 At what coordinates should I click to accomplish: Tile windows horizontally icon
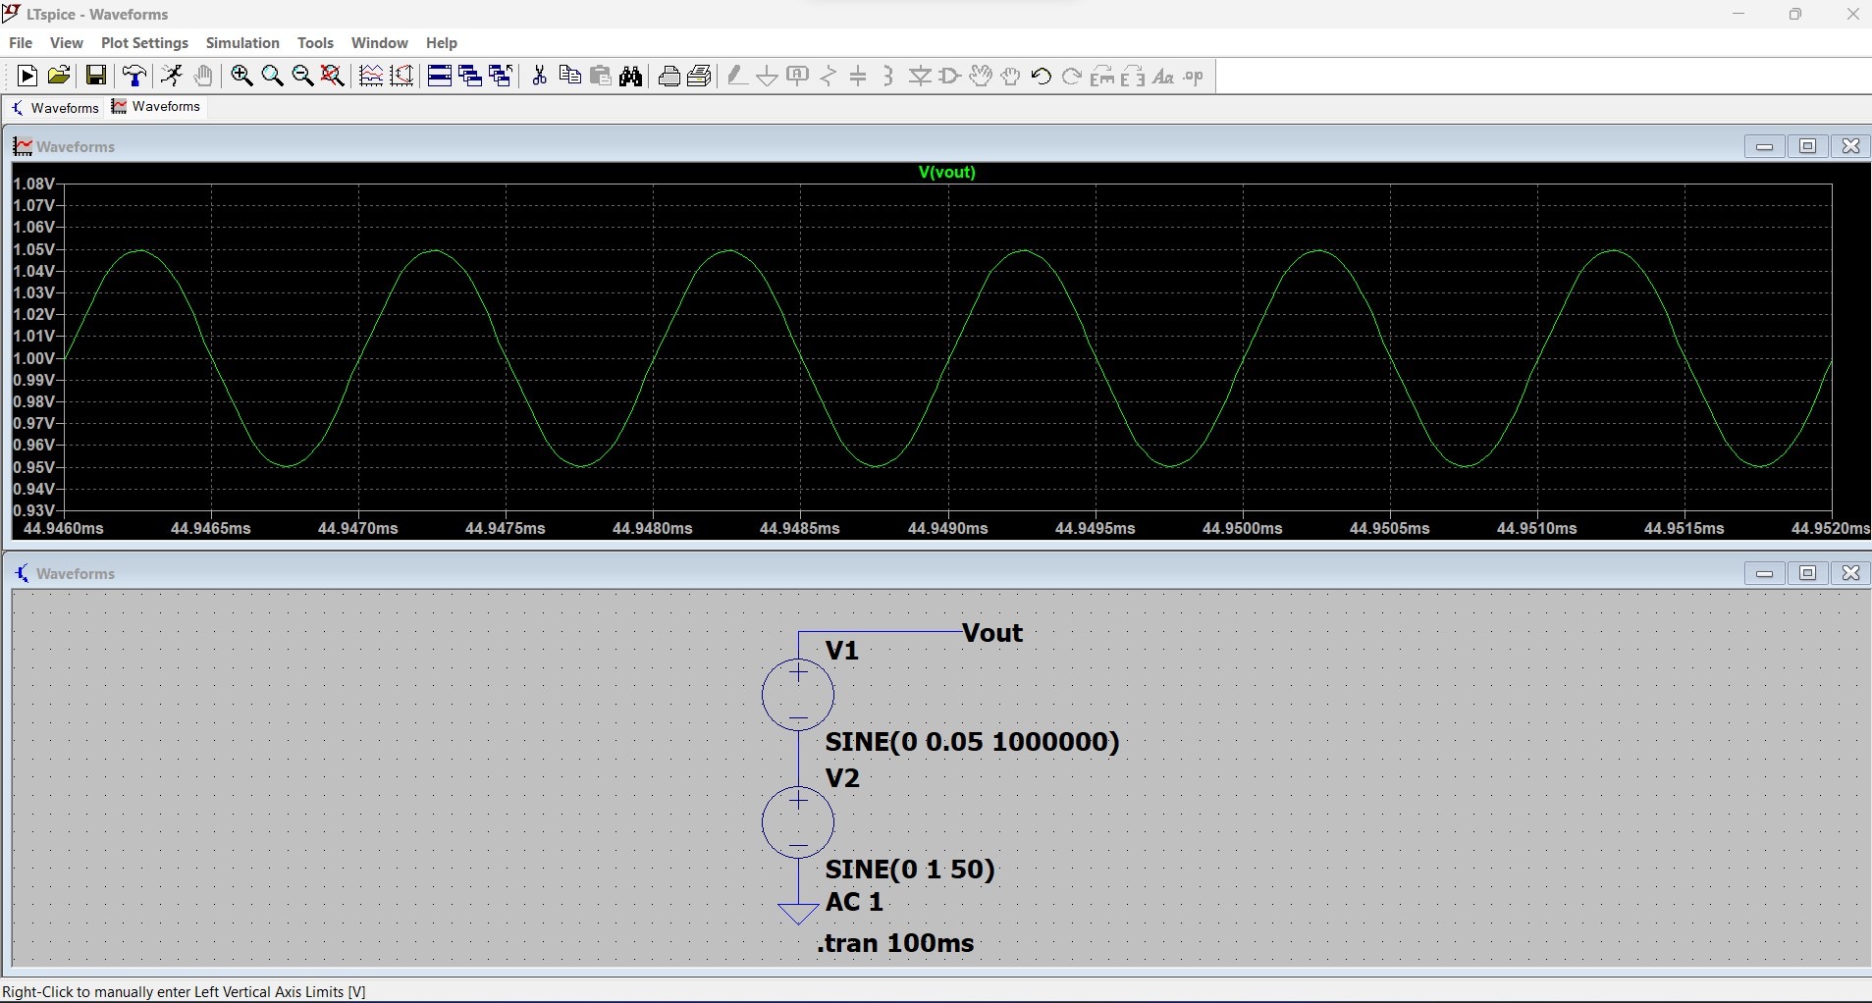(440, 77)
